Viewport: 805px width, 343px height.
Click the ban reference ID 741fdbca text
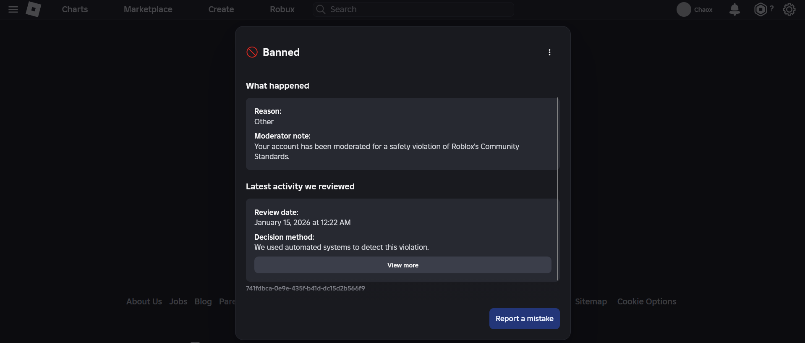tap(305, 288)
